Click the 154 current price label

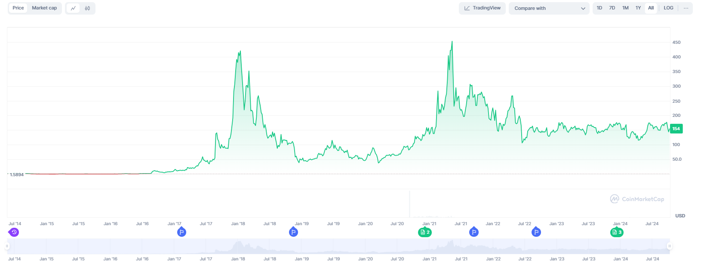point(676,128)
